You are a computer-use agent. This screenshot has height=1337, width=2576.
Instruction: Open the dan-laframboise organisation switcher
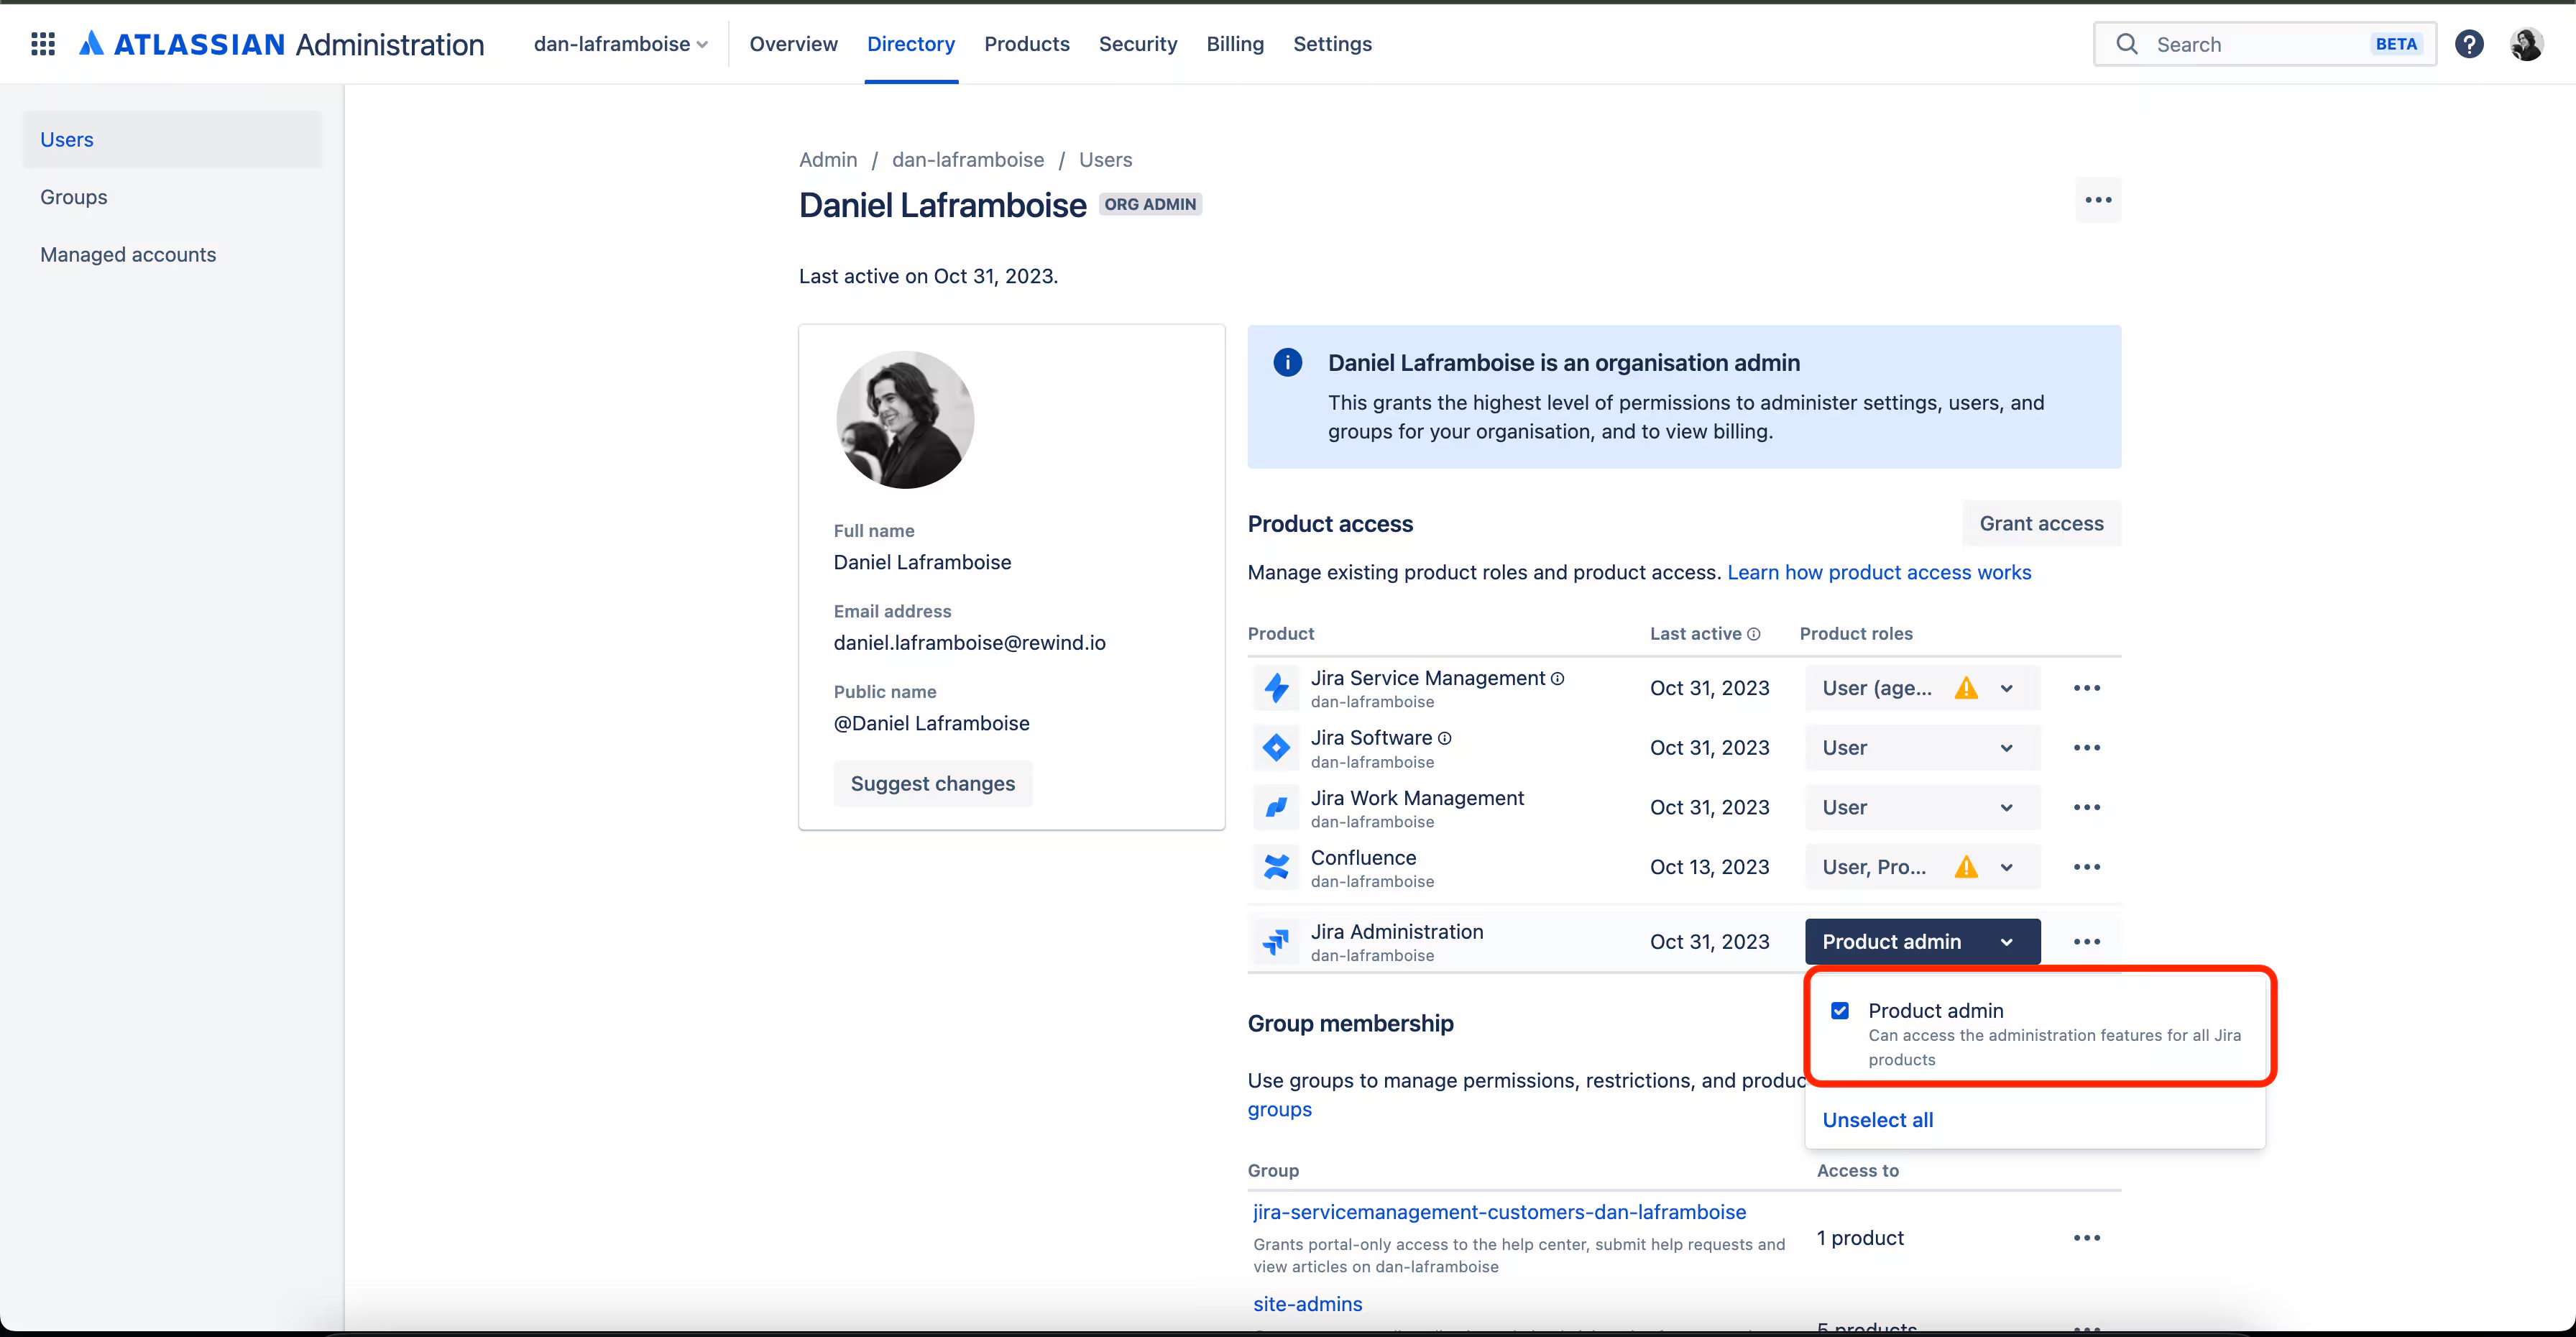(x=621, y=44)
